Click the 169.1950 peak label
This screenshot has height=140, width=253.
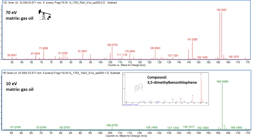tap(237, 127)
